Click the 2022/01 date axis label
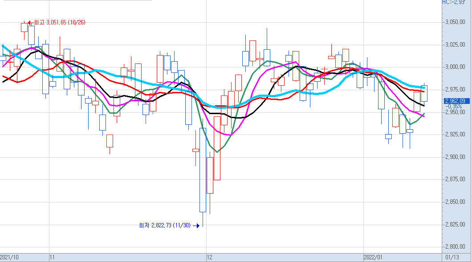 pos(373,258)
